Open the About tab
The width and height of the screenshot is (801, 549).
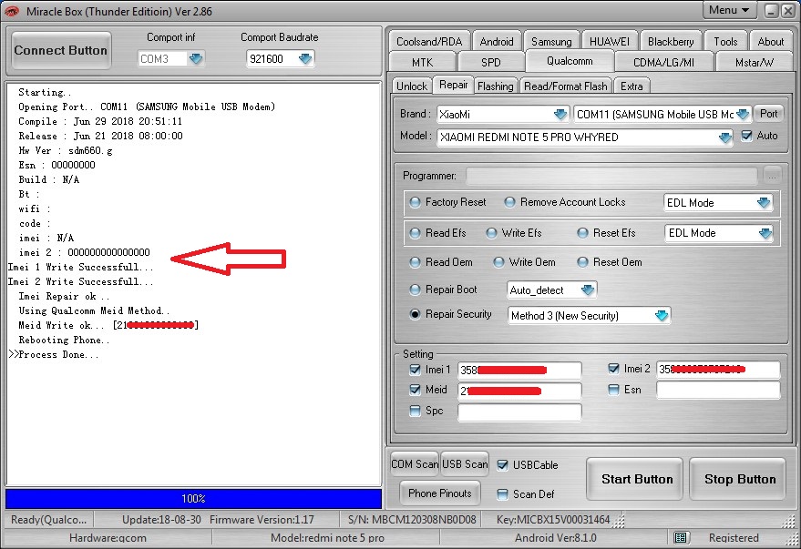click(770, 41)
